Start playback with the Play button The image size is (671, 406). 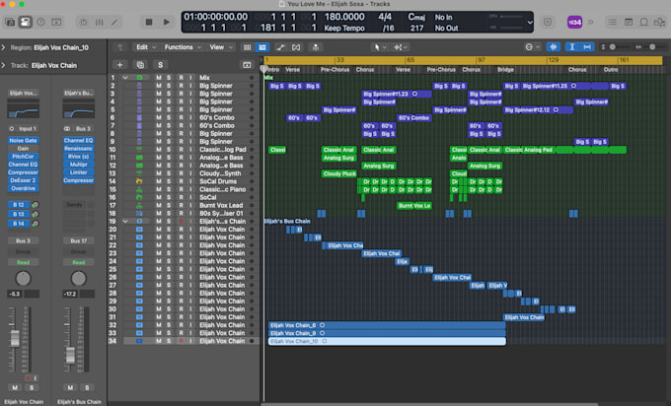pyautogui.click(x=167, y=22)
